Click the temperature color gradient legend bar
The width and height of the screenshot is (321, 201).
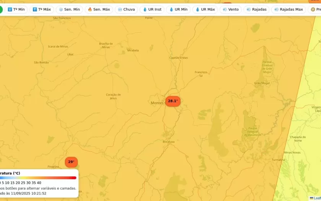click(x=38, y=178)
